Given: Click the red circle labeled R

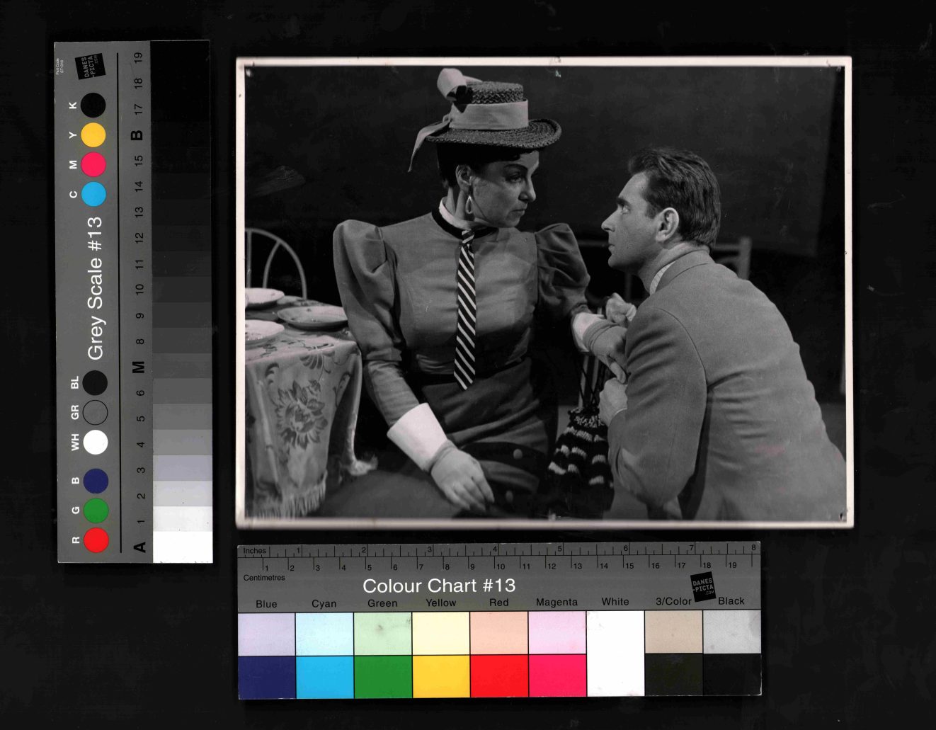Looking at the screenshot, I should coord(96,540).
